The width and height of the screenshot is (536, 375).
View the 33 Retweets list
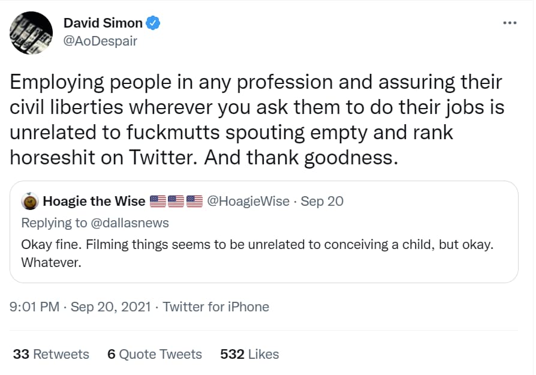pos(51,354)
